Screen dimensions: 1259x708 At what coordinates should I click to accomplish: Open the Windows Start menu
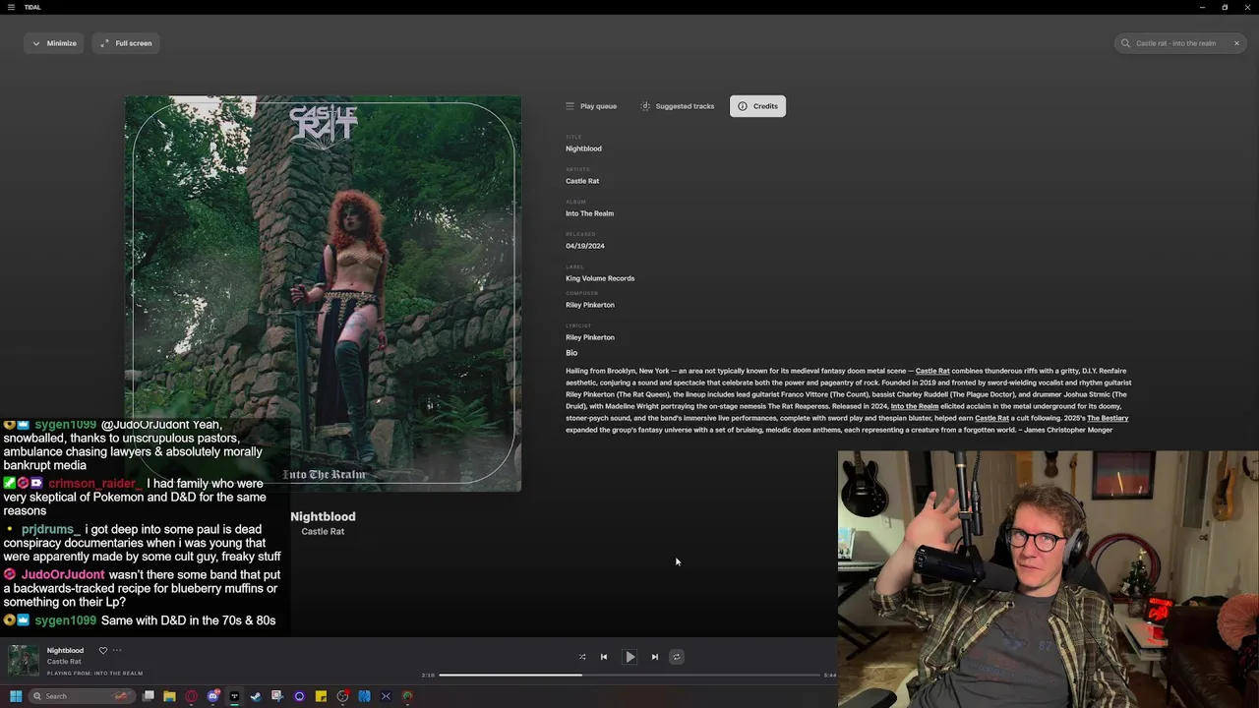[16, 696]
